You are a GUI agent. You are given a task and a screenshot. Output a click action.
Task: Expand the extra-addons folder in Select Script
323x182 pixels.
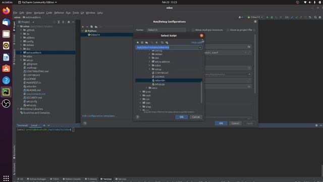click(x=150, y=62)
